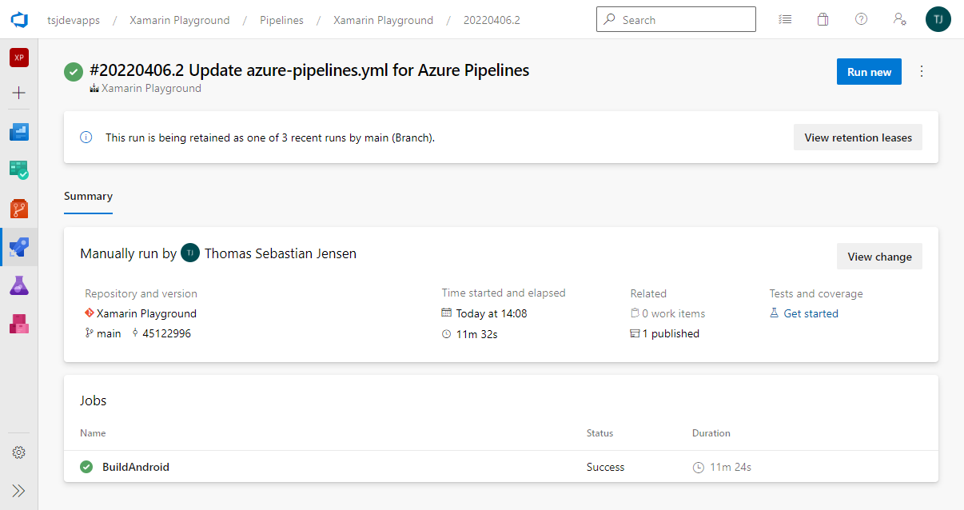964x510 pixels.
Task: Select the Summary tab
Action: pos(88,197)
